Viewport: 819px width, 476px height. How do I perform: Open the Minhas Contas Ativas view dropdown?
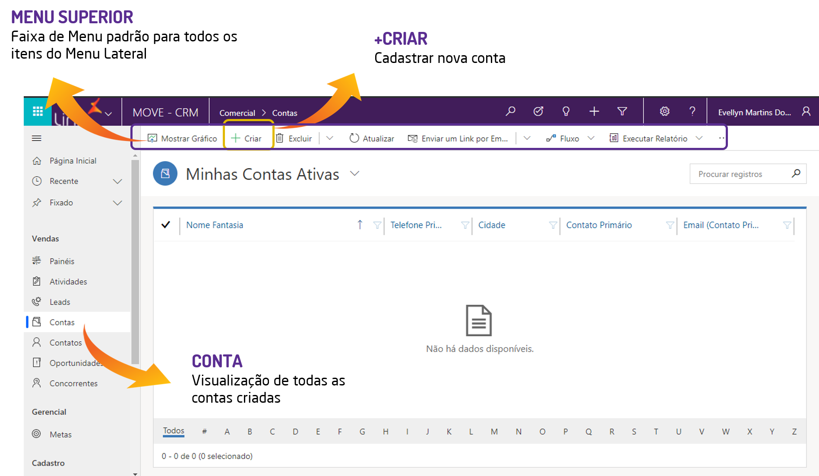(354, 173)
